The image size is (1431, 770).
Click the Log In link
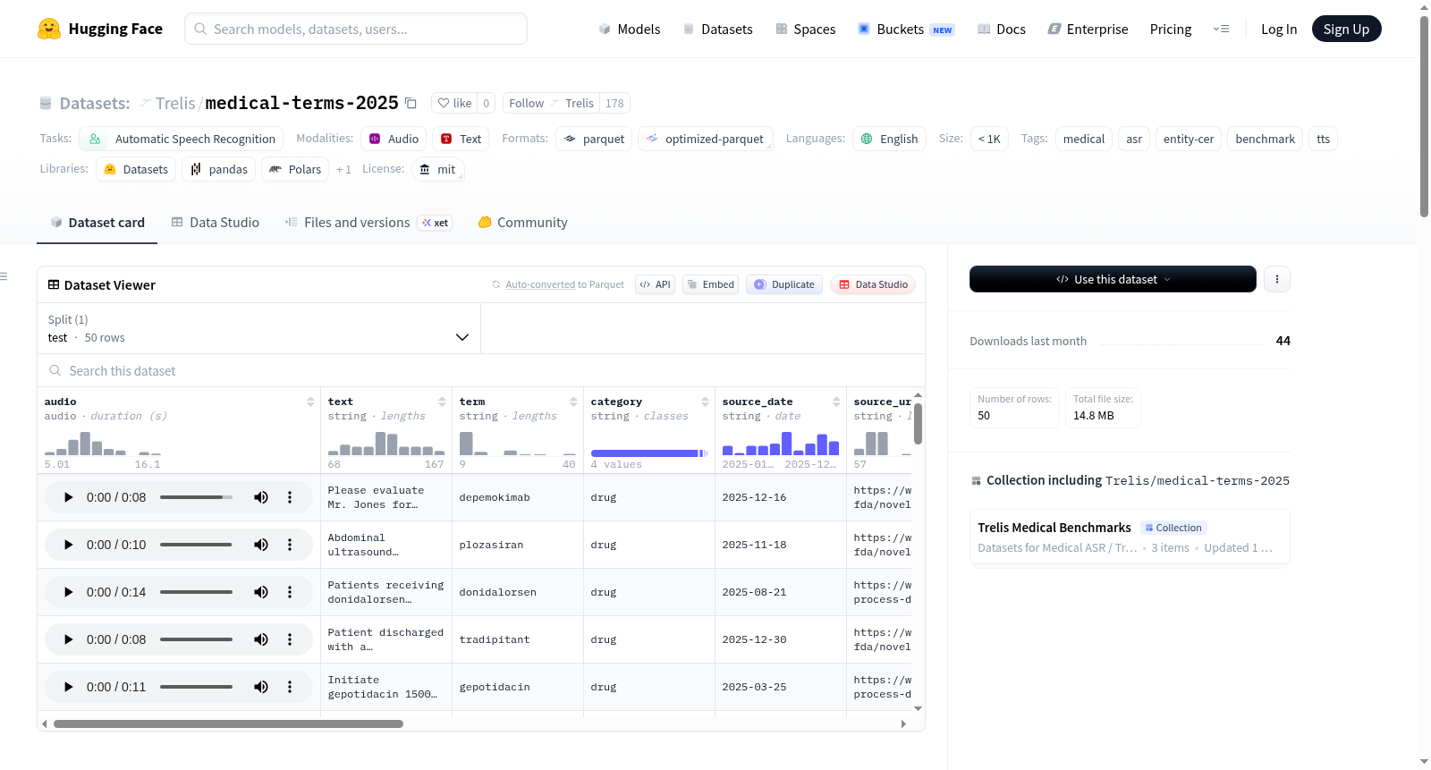tap(1279, 29)
